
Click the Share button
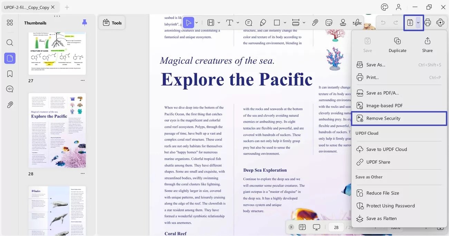[x=427, y=45]
